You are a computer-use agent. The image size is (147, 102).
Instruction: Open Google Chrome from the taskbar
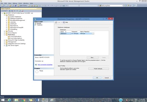pyautogui.click(x=23, y=100)
